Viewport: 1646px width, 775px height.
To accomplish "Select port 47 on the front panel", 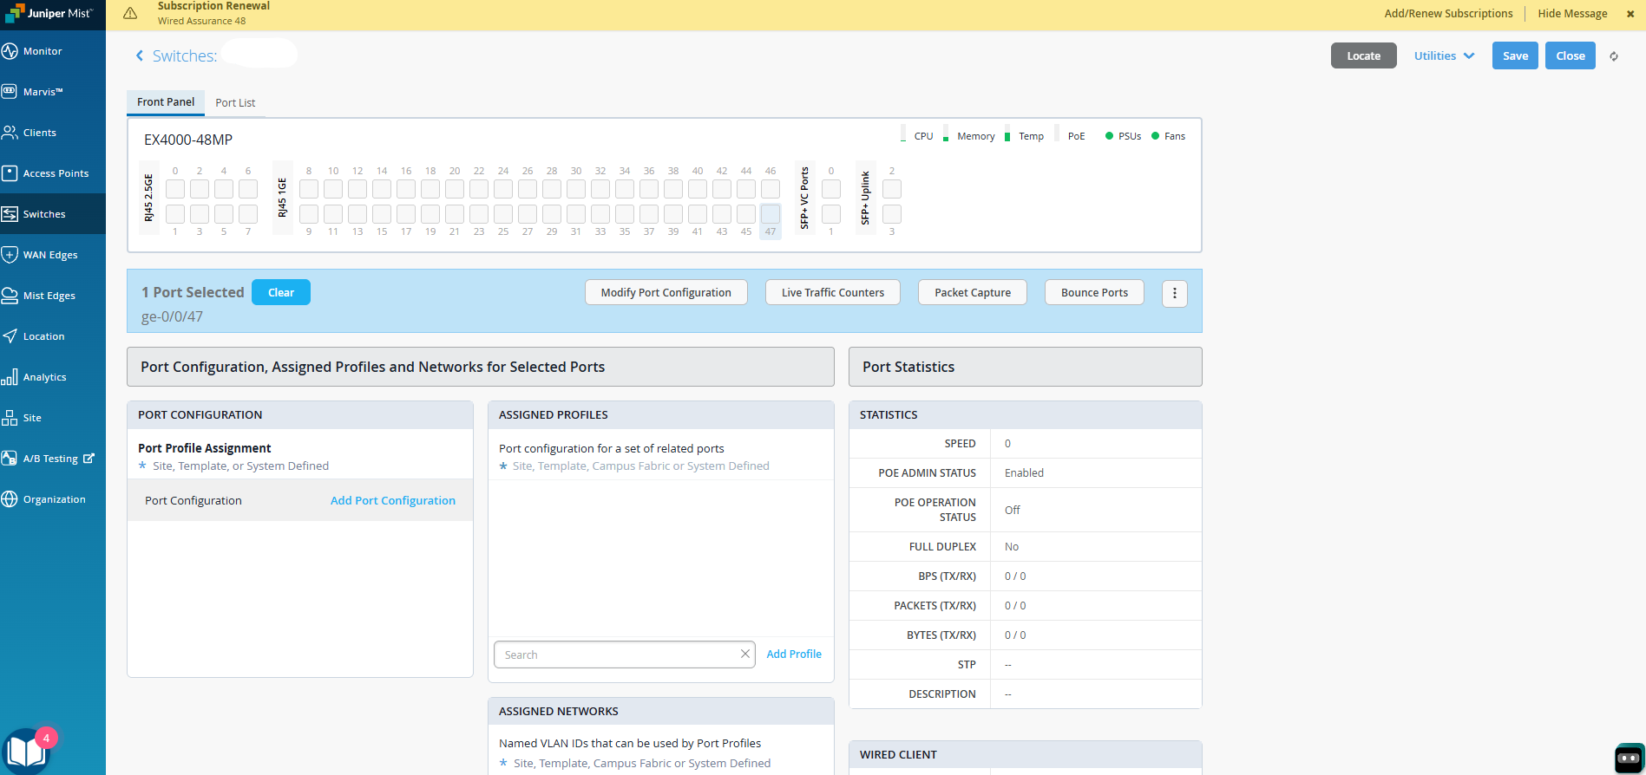I will coord(771,213).
